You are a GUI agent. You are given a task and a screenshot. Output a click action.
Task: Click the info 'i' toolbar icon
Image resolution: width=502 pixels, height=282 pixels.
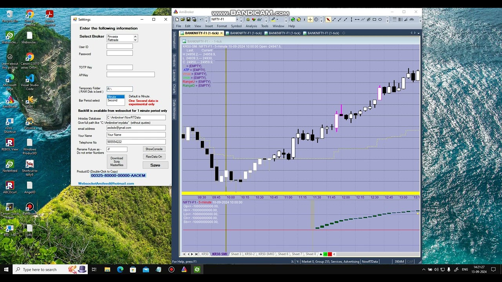(304, 19)
